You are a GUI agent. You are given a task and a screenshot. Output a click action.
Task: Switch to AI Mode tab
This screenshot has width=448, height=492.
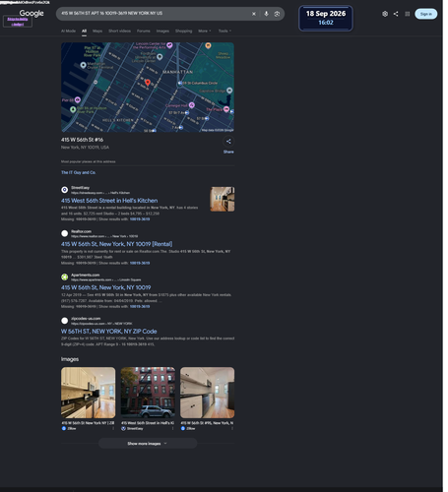(x=68, y=31)
